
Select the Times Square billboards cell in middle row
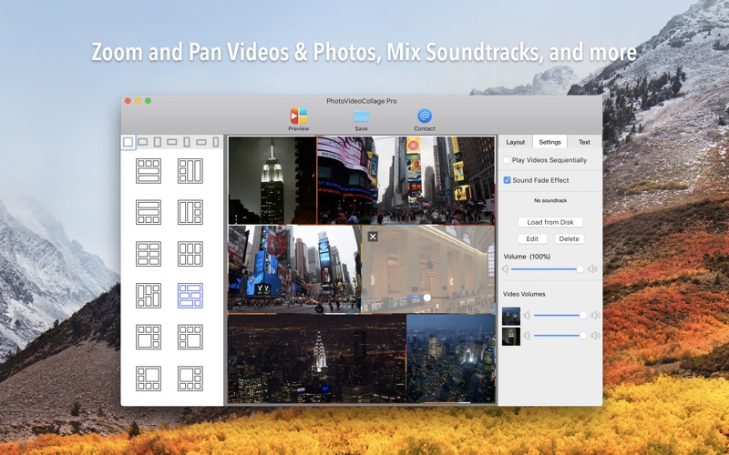tap(294, 269)
